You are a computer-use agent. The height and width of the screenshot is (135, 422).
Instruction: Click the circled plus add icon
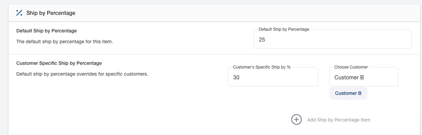(x=296, y=119)
